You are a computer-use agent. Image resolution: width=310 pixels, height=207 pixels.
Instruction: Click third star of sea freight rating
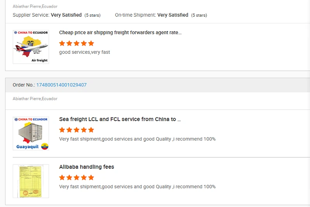coord(76,130)
